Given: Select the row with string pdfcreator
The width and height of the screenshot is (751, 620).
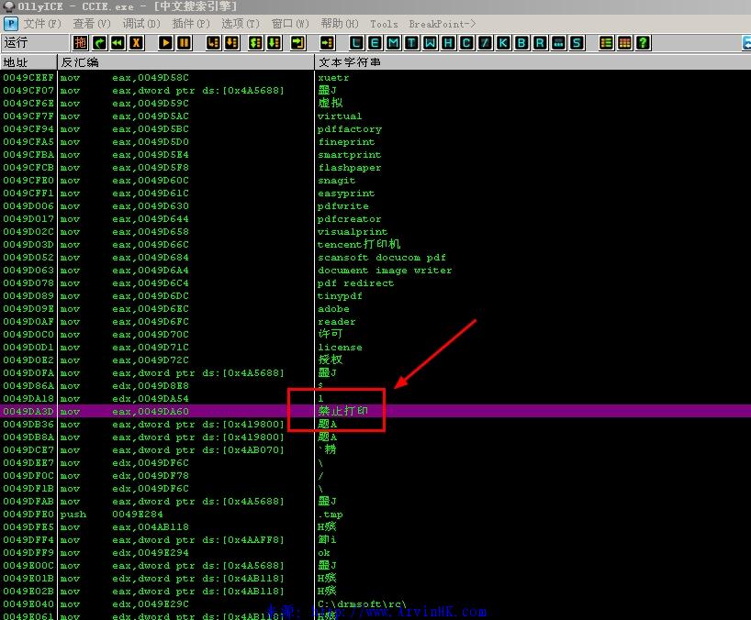Looking at the screenshot, I should [x=375, y=219].
